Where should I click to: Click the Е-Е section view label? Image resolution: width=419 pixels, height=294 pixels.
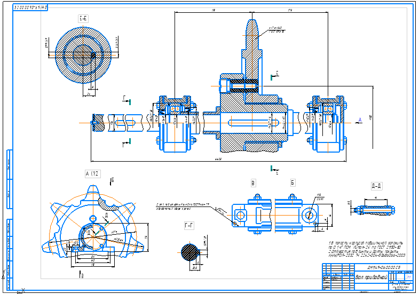[x=83, y=19]
